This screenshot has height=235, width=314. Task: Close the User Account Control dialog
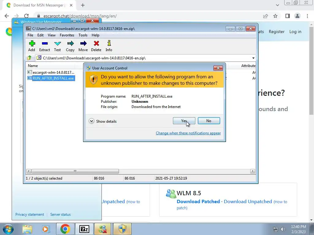218,68
